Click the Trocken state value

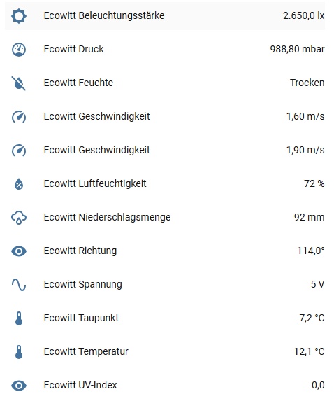coord(307,83)
